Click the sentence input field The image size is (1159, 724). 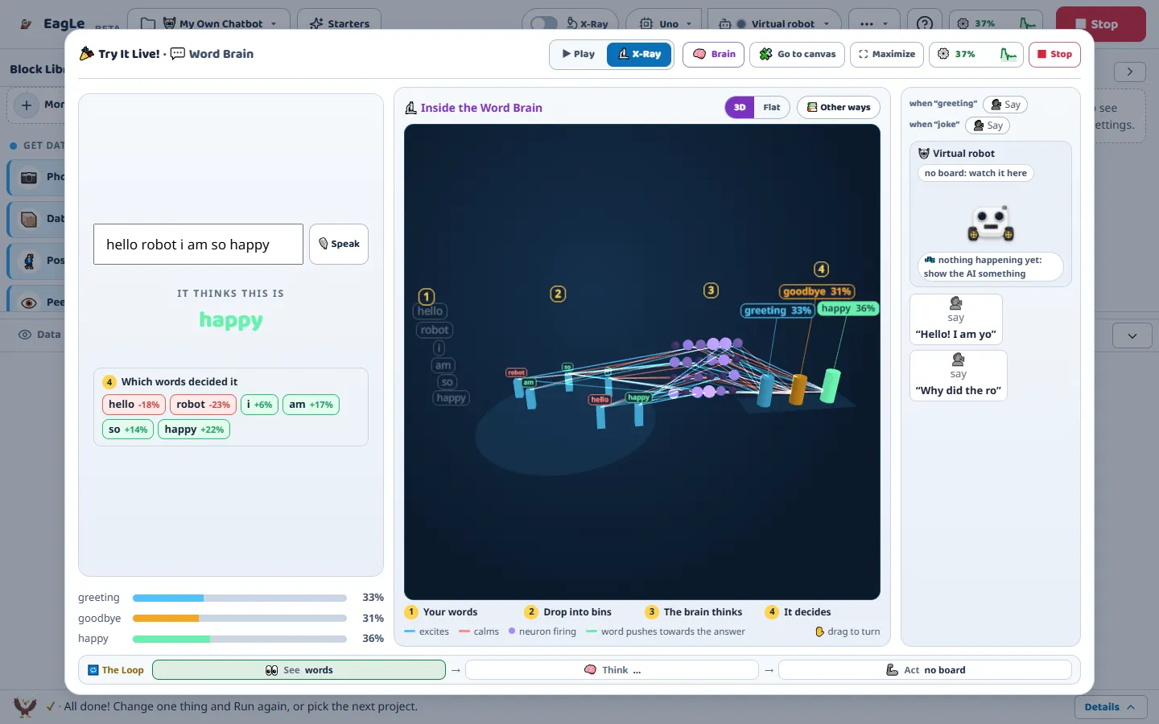click(198, 245)
